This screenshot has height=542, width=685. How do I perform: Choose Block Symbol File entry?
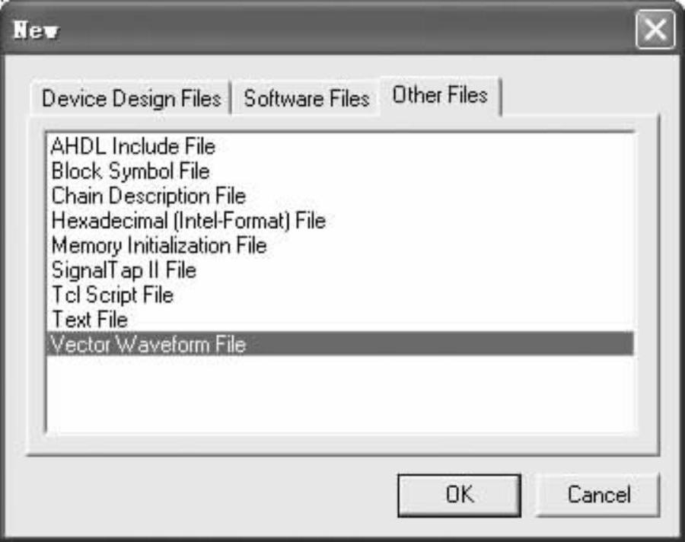[130, 171]
